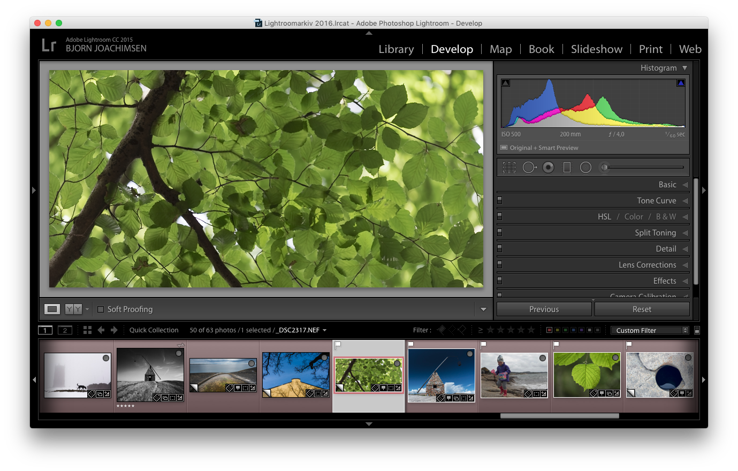738x471 pixels.
Task: Open the filmstrip Grid view icon
Action: [x=87, y=330]
